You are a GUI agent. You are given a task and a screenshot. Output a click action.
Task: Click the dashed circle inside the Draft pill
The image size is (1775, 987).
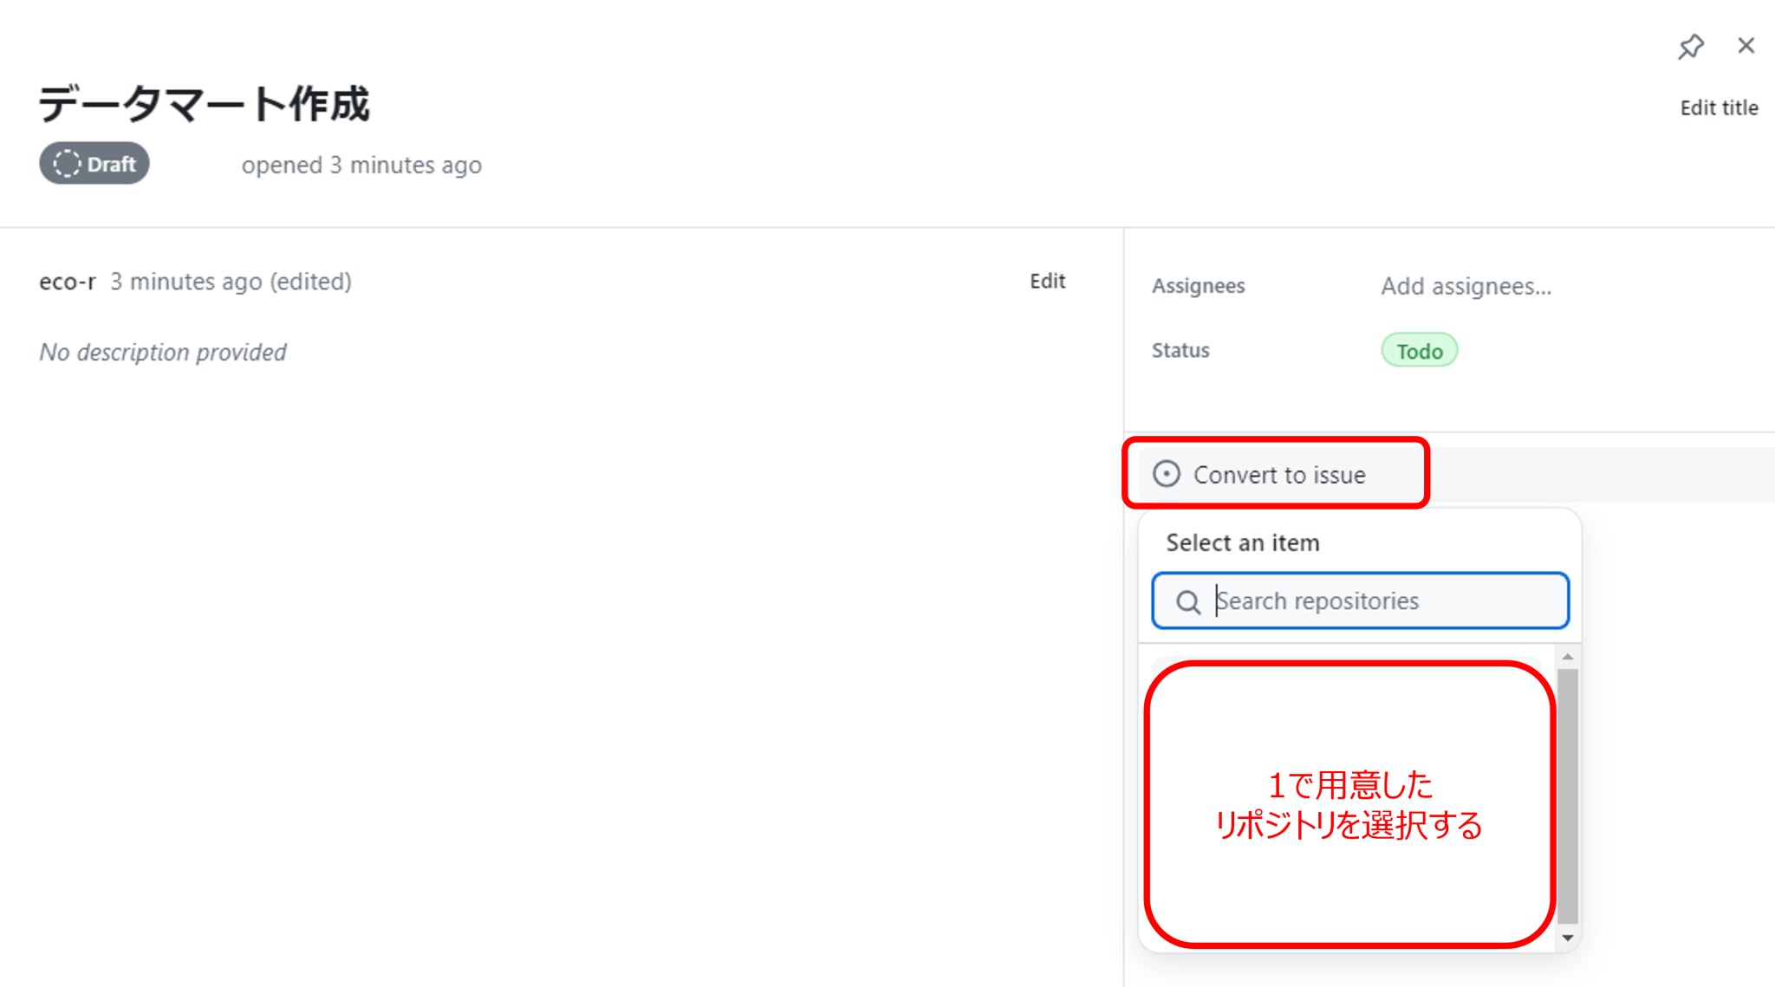[x=67, y=163]
